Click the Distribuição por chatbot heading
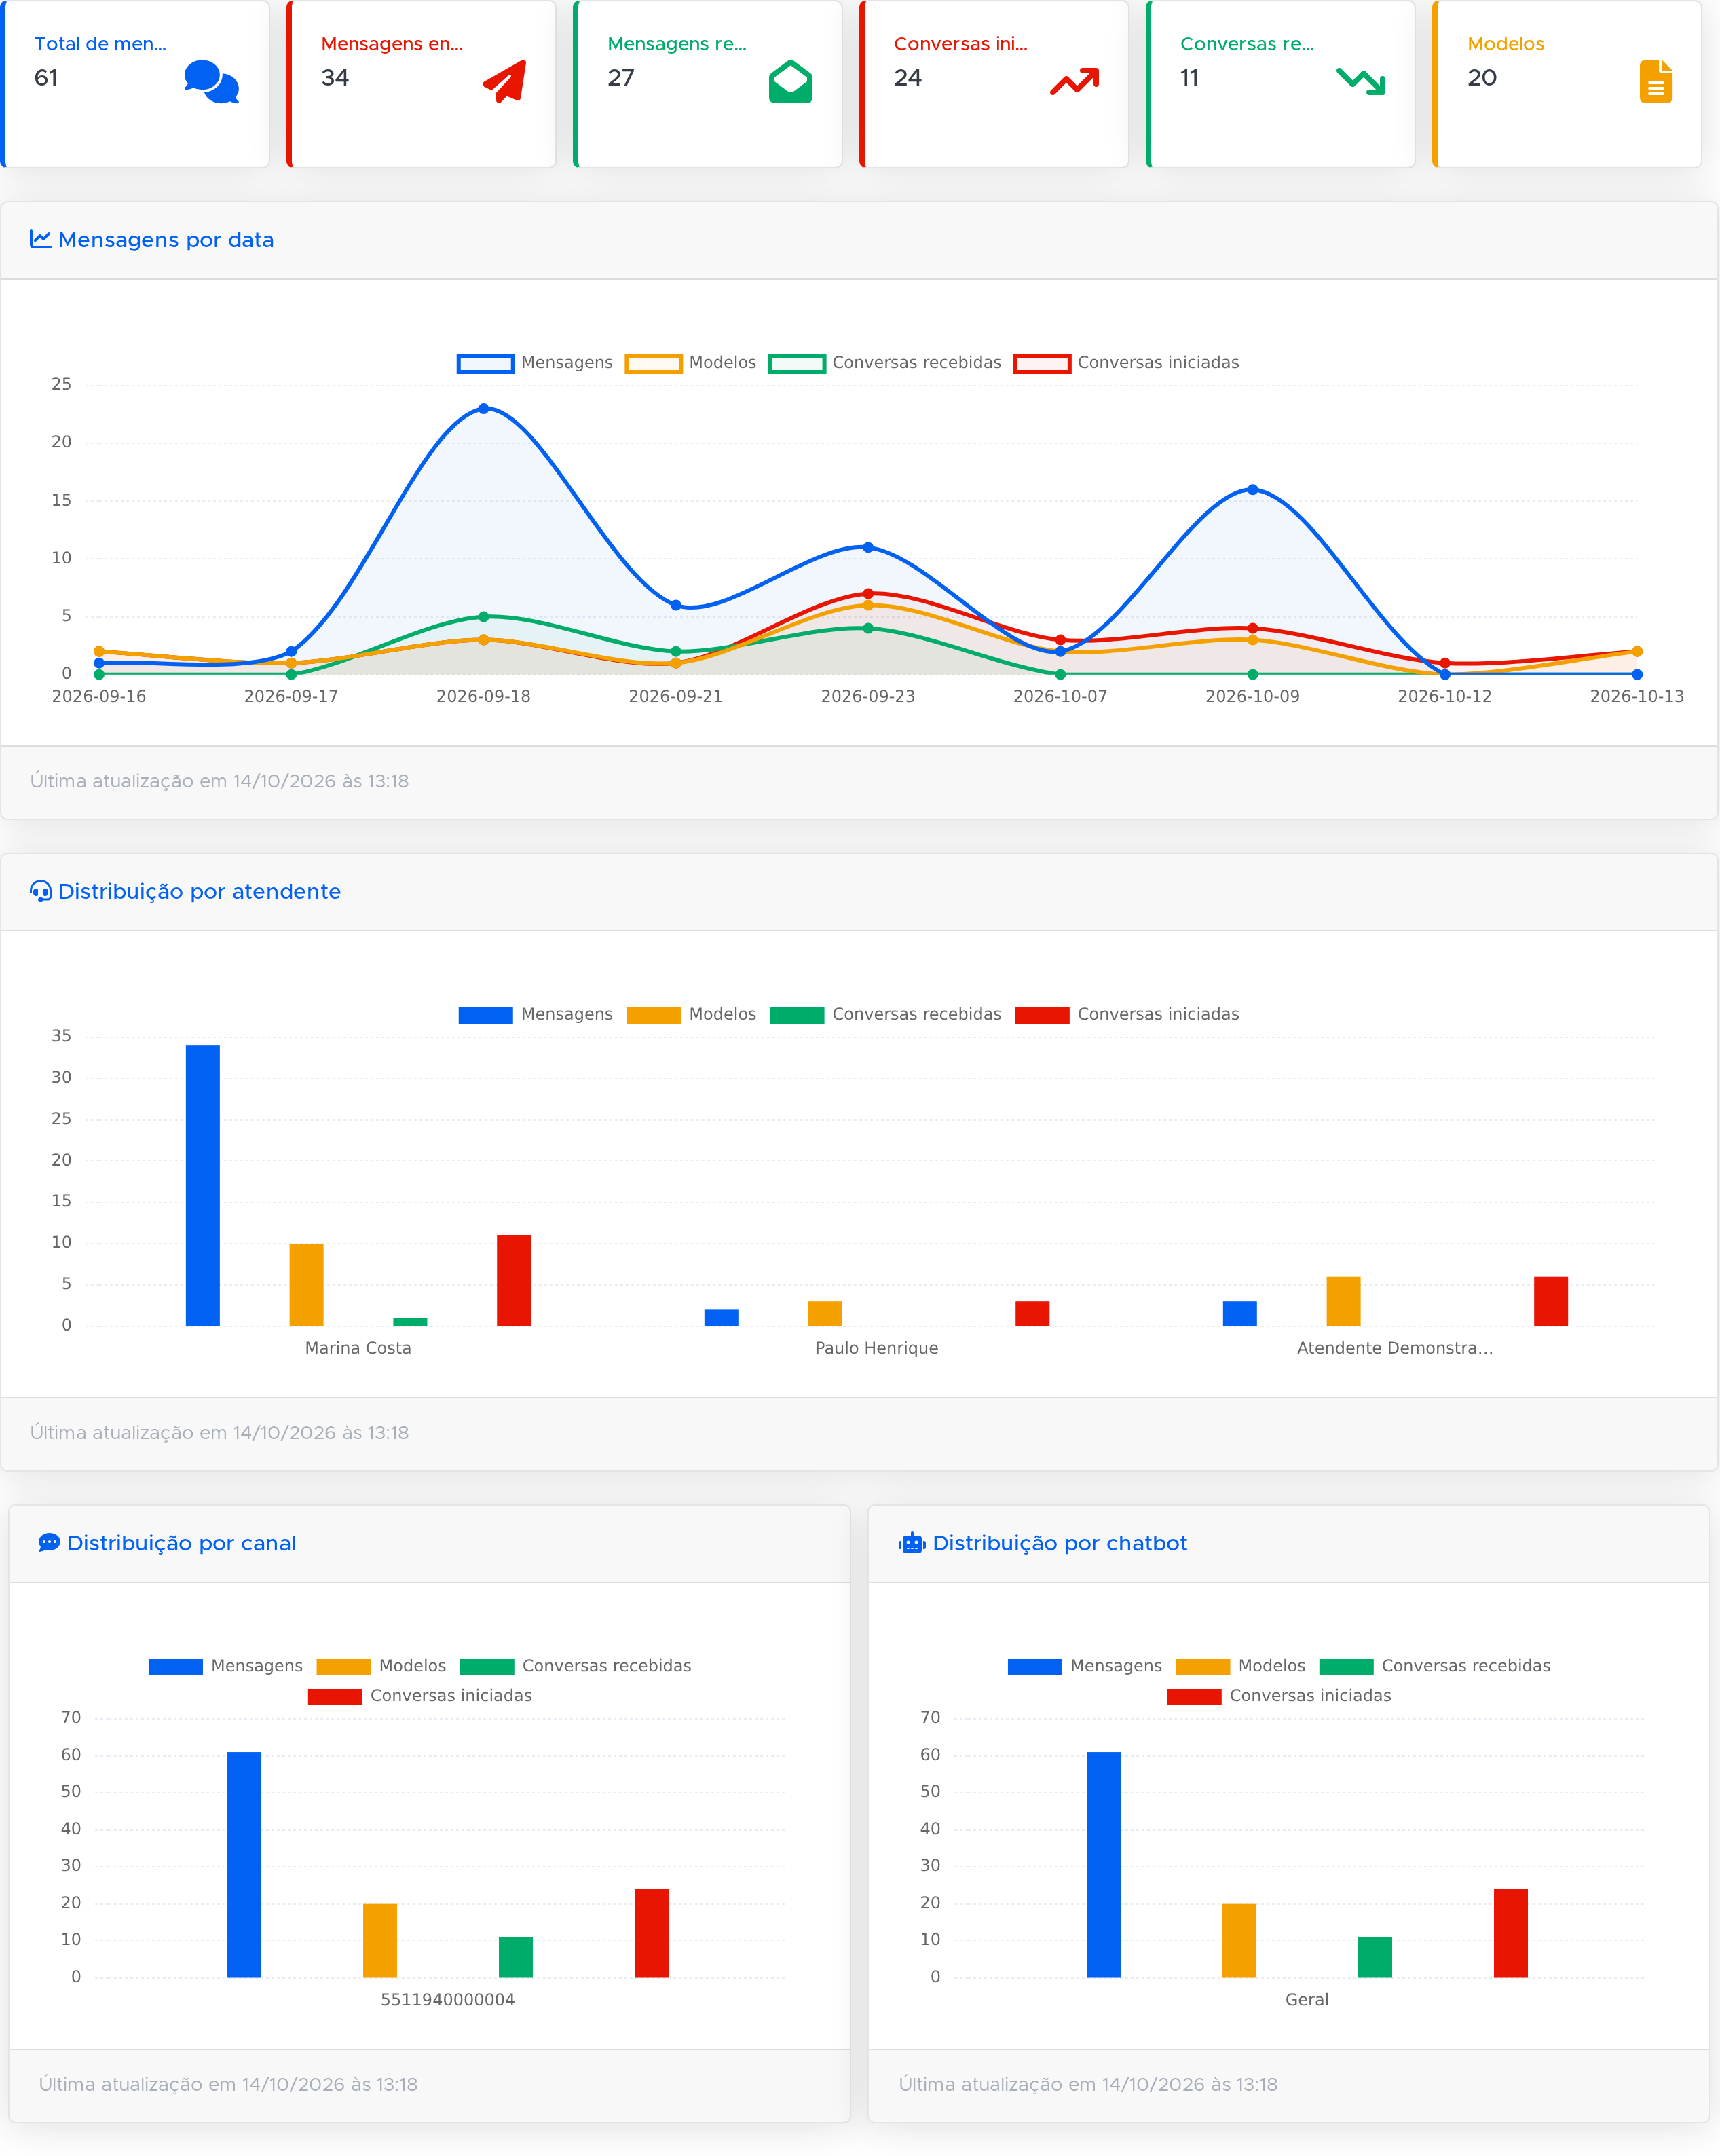1720x2156 pixels. [x=1060, y=1544]
